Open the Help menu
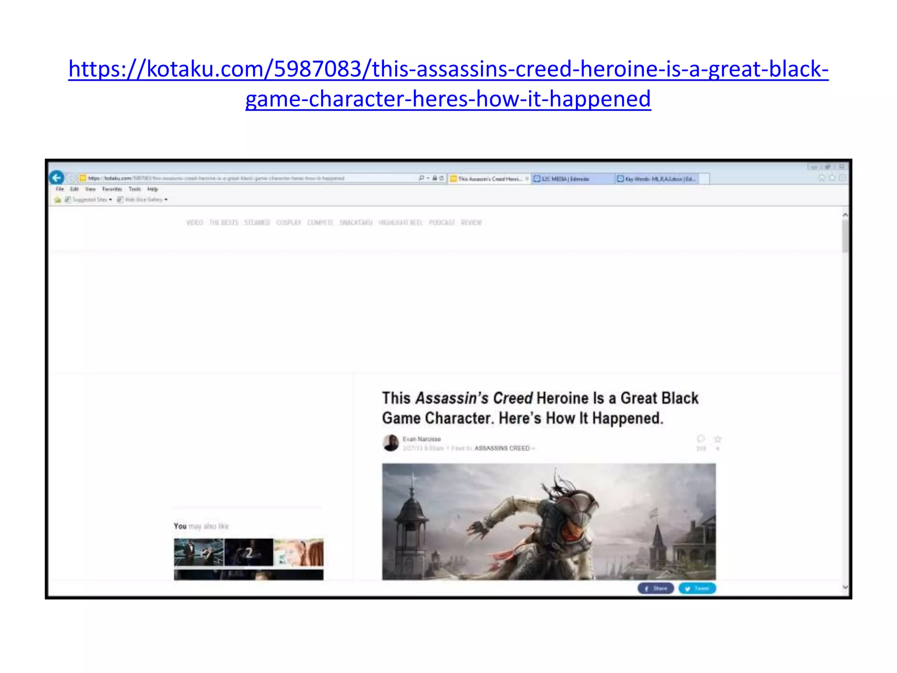This screenshot has height=673, width=897. [152, 189]
